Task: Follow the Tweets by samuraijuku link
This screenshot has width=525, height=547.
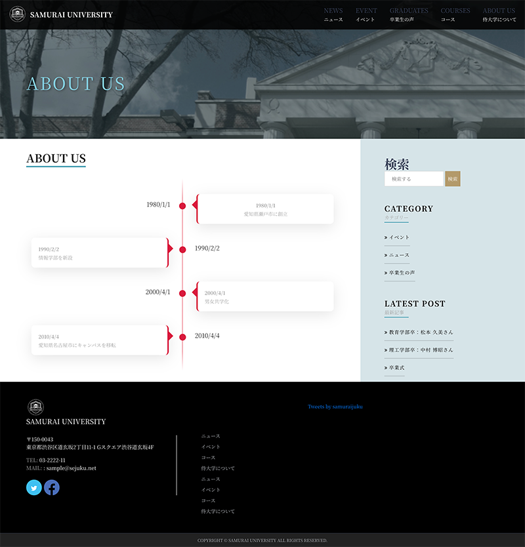Action: pyautogui.click(x=335, y=407)
